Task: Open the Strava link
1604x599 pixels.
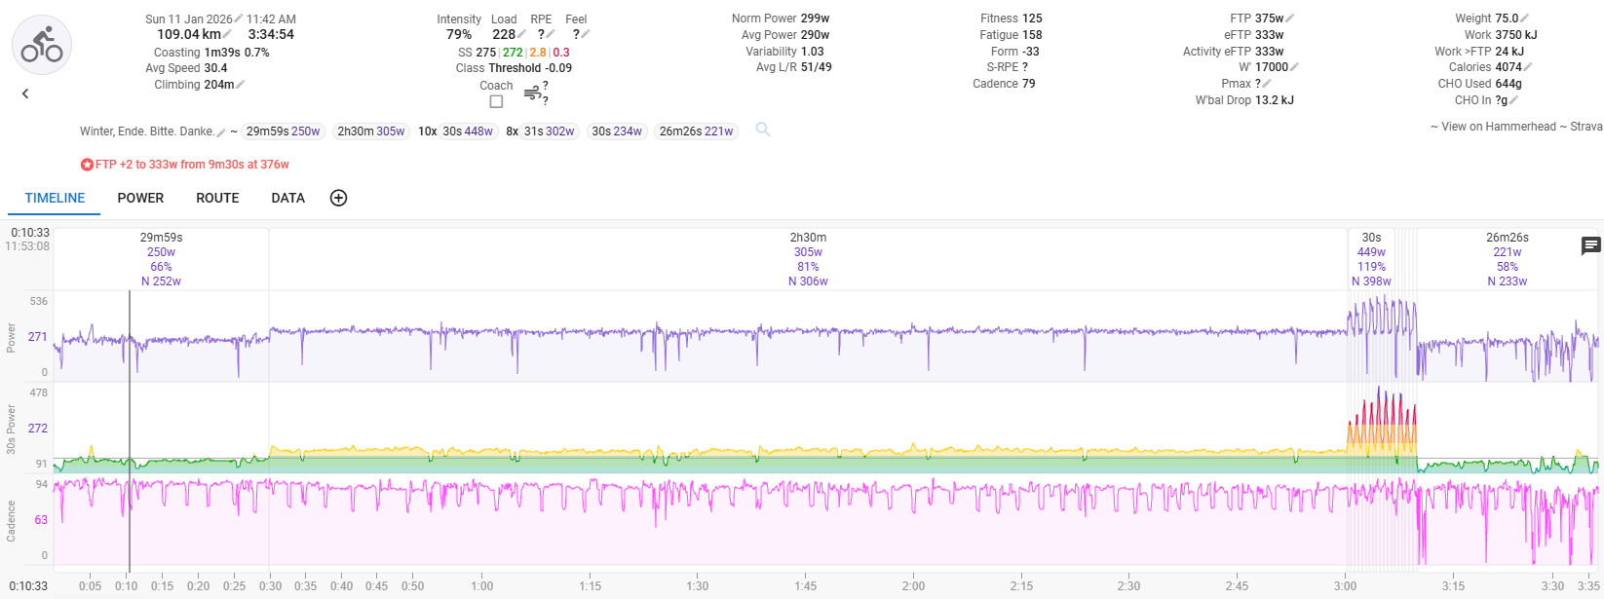Action: [1586, 127]
